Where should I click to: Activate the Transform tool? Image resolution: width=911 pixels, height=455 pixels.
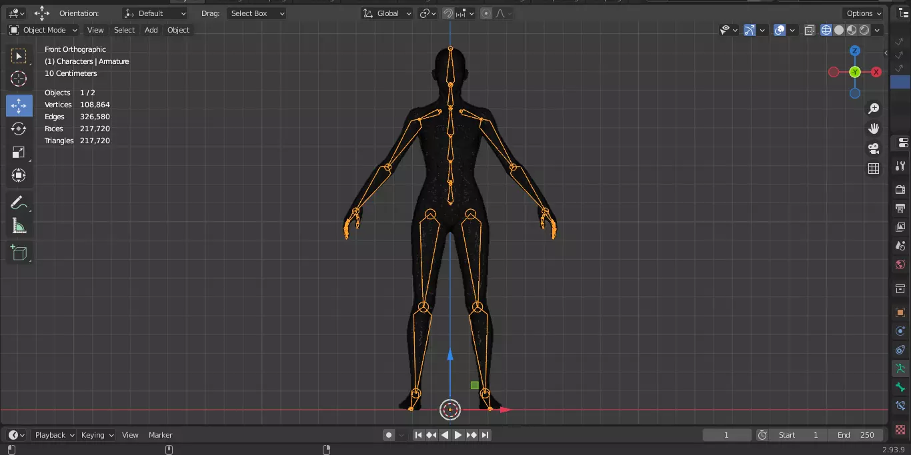pos(19,175)
